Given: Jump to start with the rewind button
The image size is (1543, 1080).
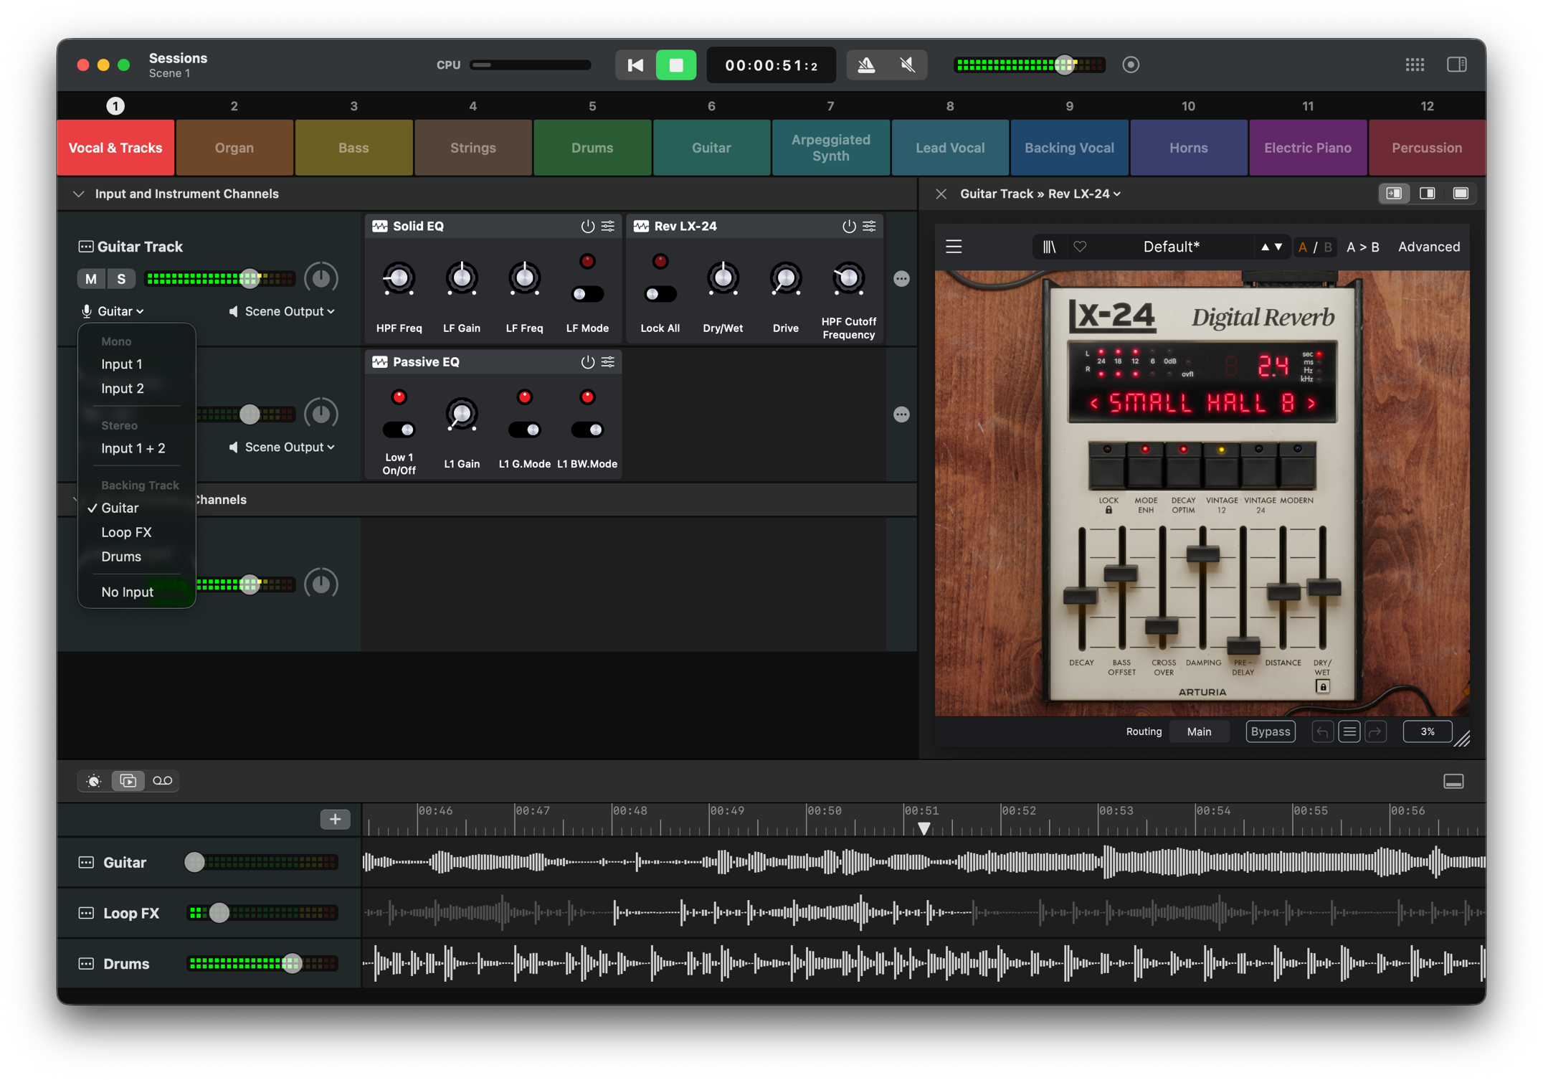Looking at the screenshot, I should pyautogui.click(x=635, y=65).
